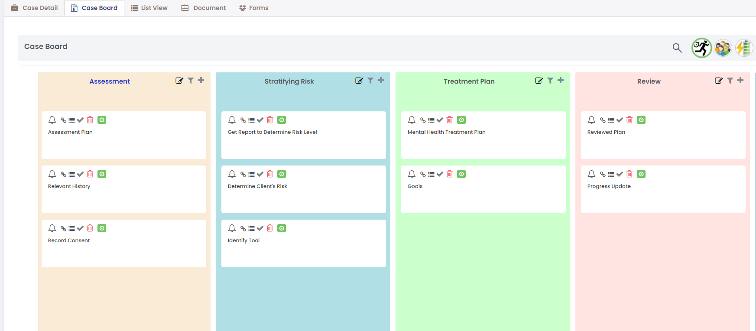This screenshot has width=756, height=331.
Task: Delete the Assessment Plan card
Action: tap(90, 120)
